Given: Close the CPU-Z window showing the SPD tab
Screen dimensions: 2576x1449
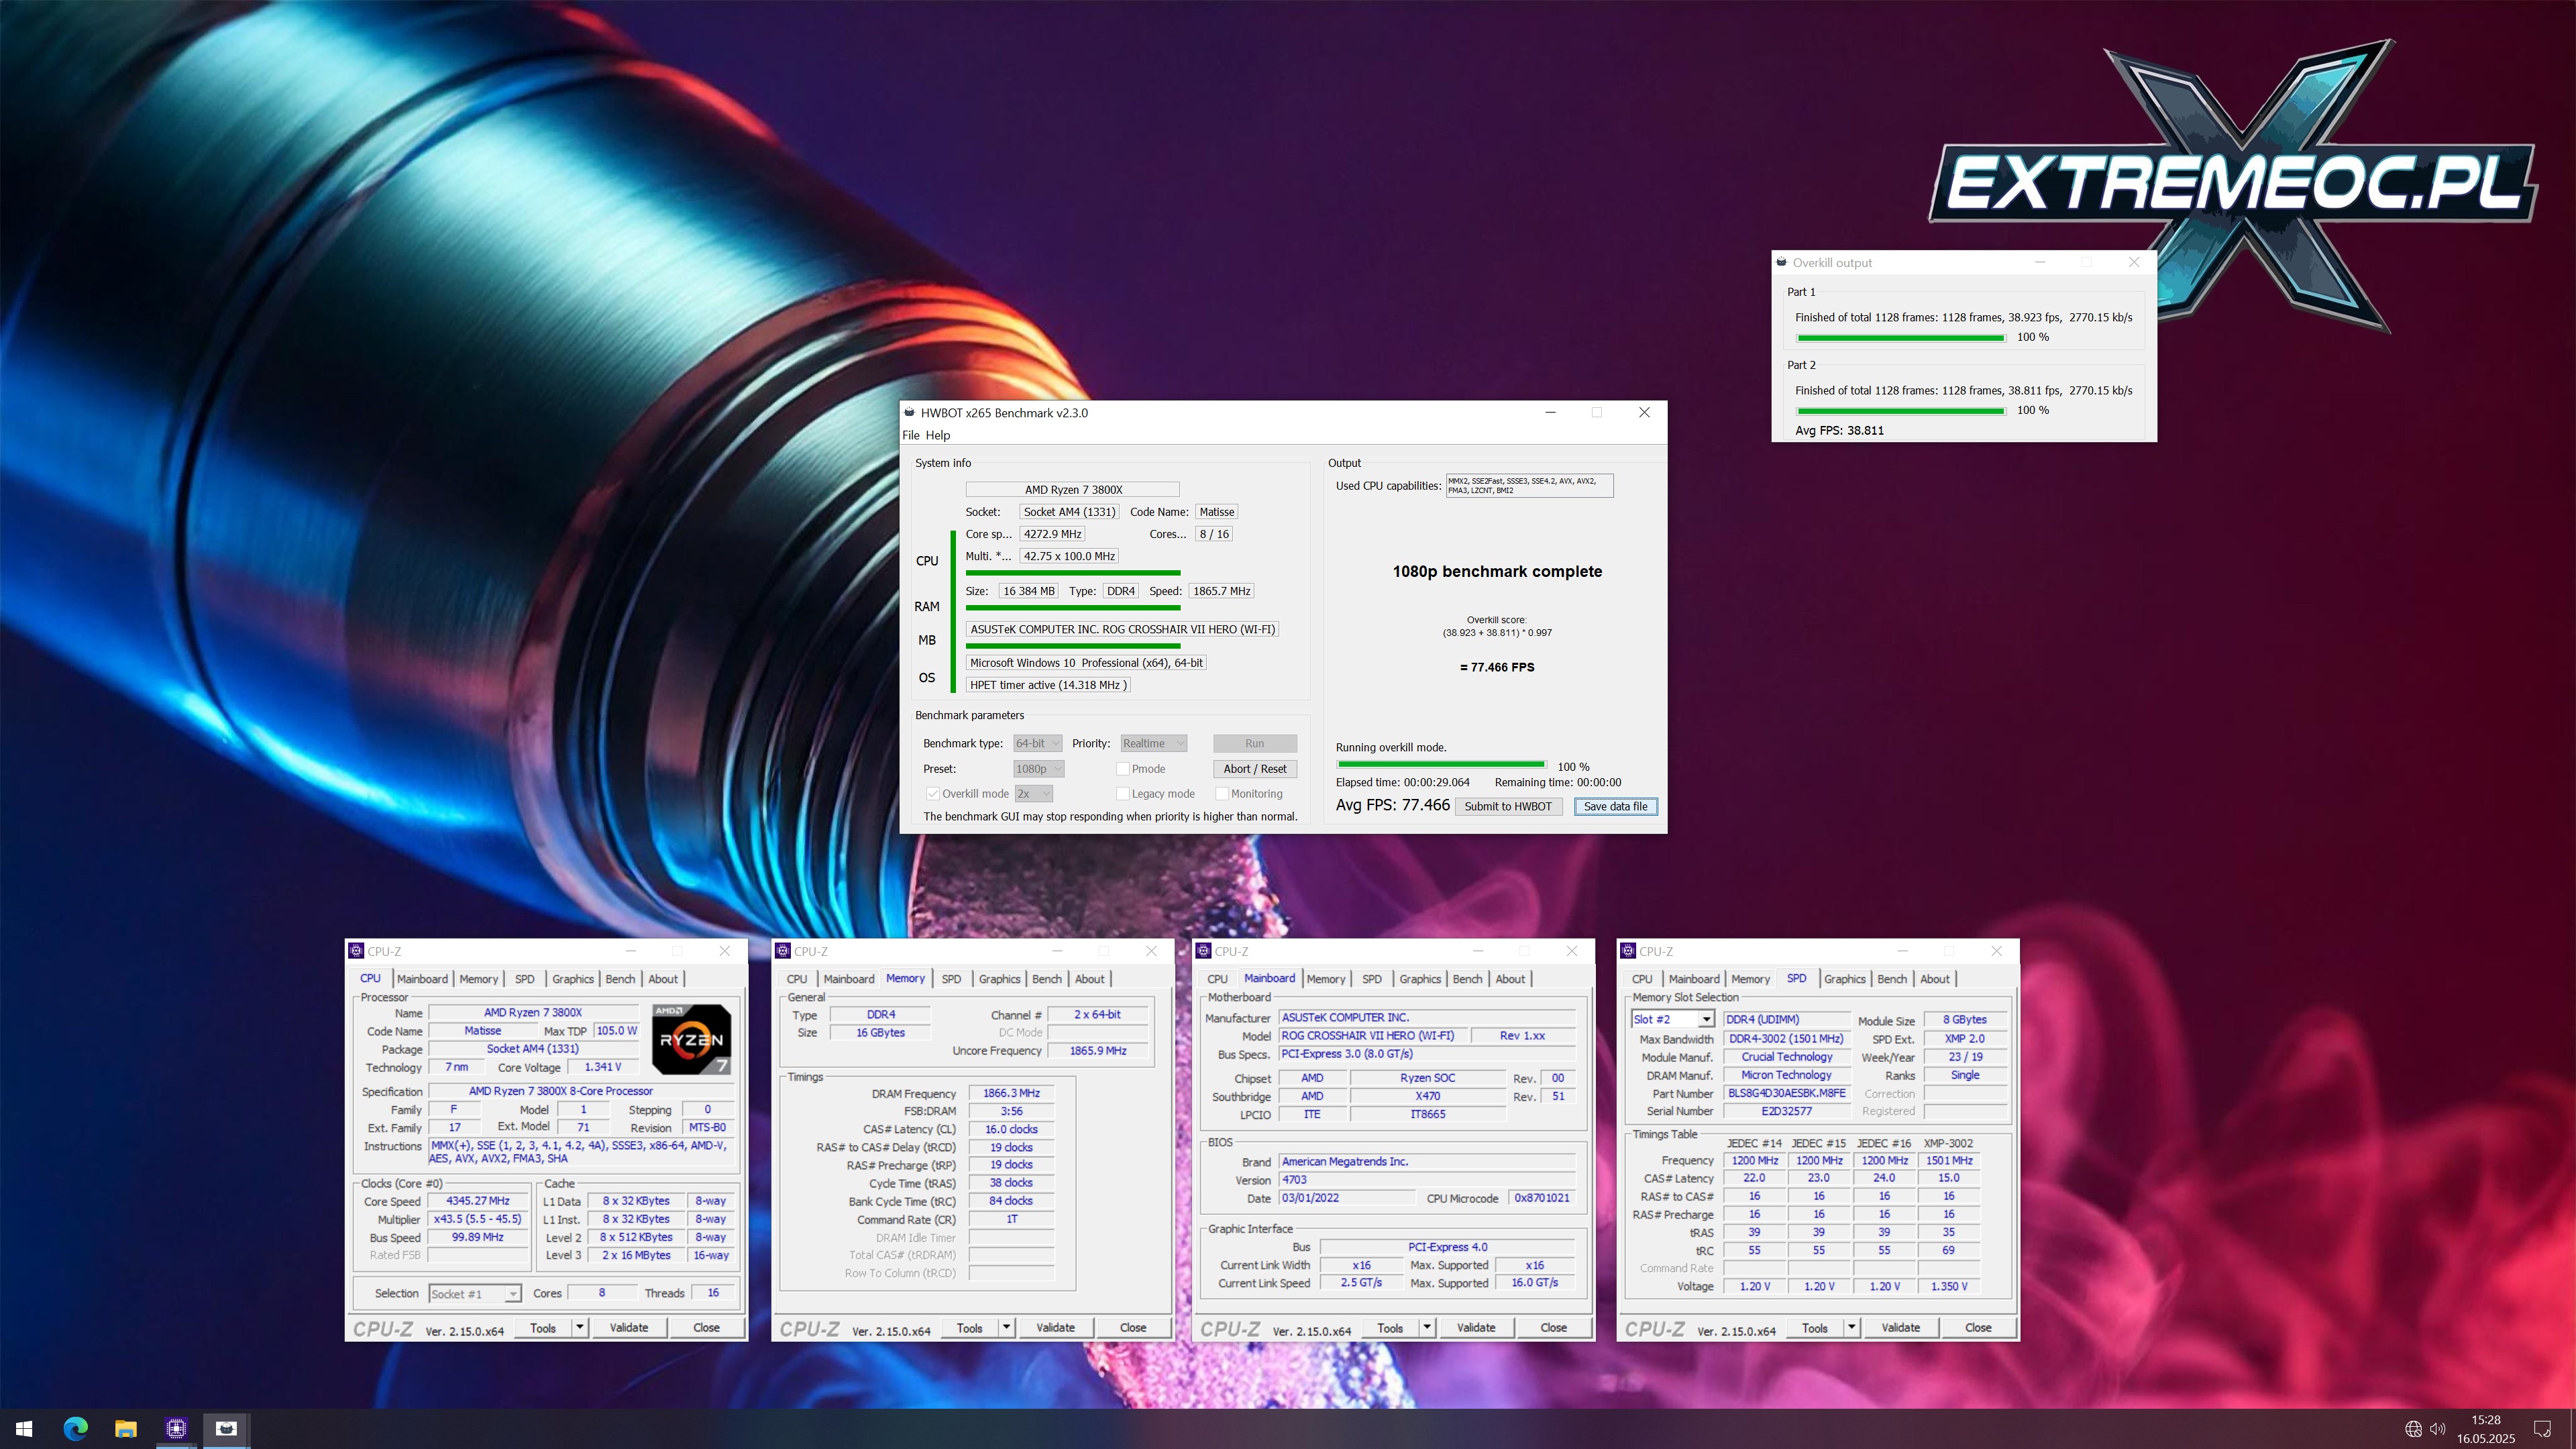Looking at the screenshot, I should point(1996,951).
